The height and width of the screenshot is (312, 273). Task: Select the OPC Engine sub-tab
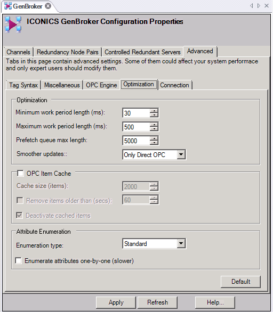coord(101,85)
